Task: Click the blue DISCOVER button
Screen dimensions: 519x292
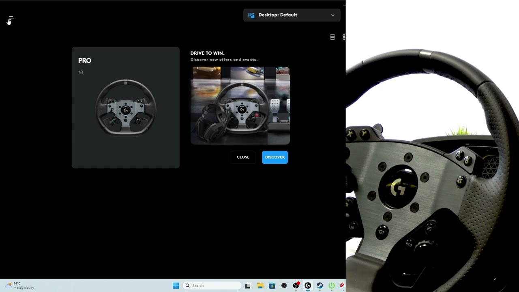Action: click(275, 157)
